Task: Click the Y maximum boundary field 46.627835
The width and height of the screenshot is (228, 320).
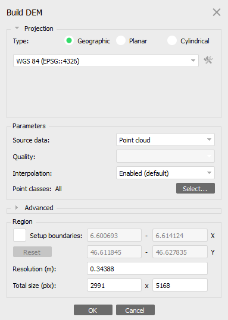Action: (x=180, y=252)
